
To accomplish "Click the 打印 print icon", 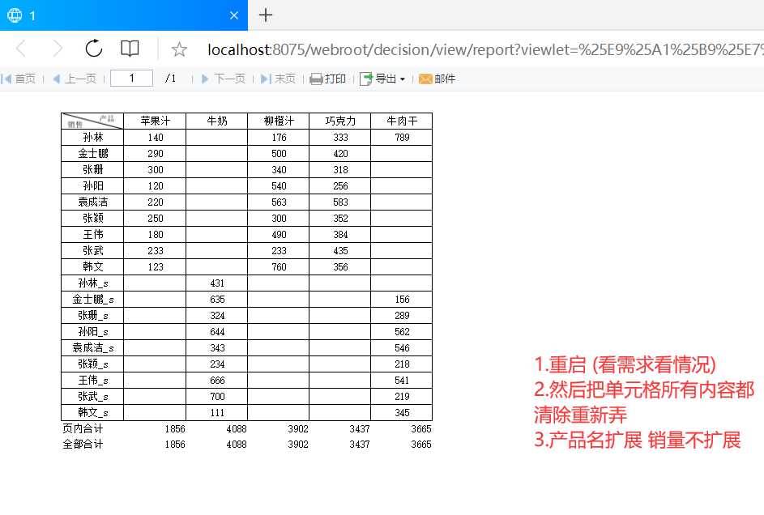I will point(316,79).
